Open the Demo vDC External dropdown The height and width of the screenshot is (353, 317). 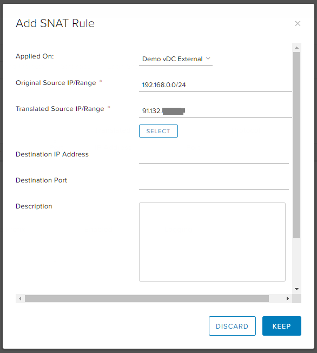click(176, 59)
